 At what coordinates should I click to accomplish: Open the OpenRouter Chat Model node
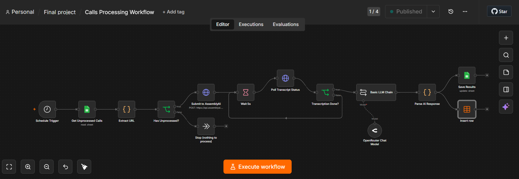375,130
